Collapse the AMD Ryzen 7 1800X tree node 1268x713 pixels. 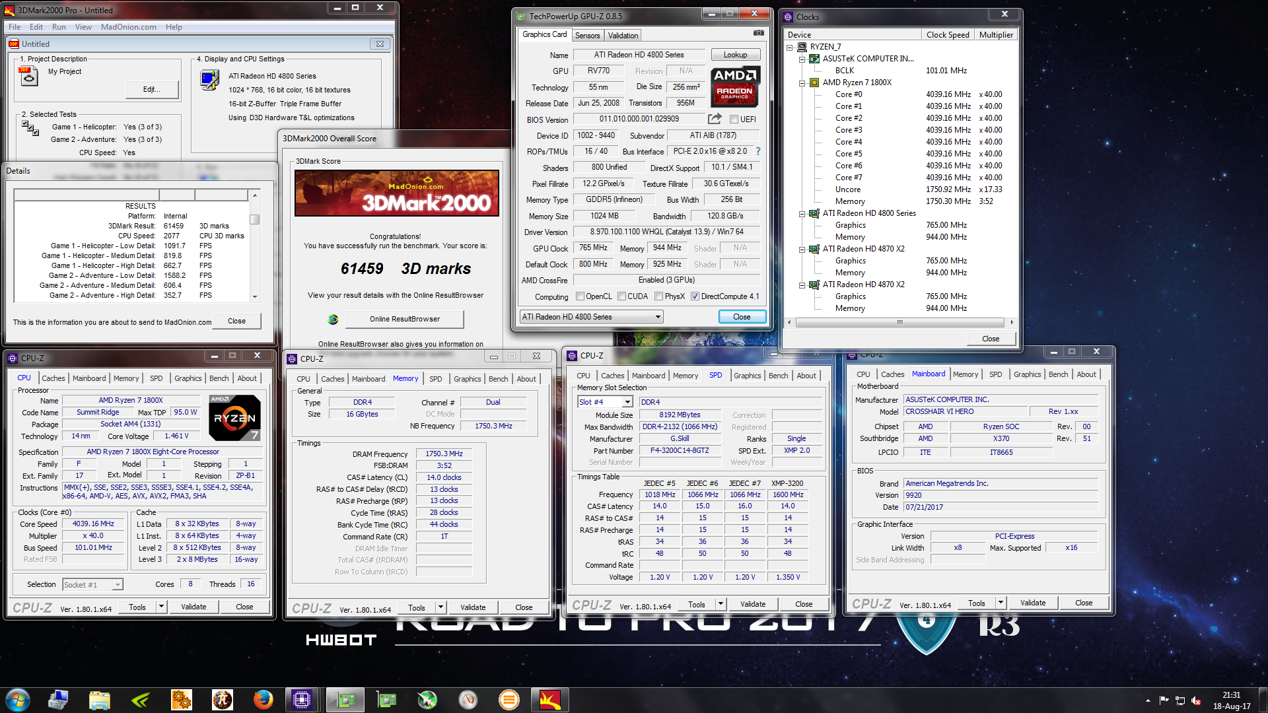[802, 83]
